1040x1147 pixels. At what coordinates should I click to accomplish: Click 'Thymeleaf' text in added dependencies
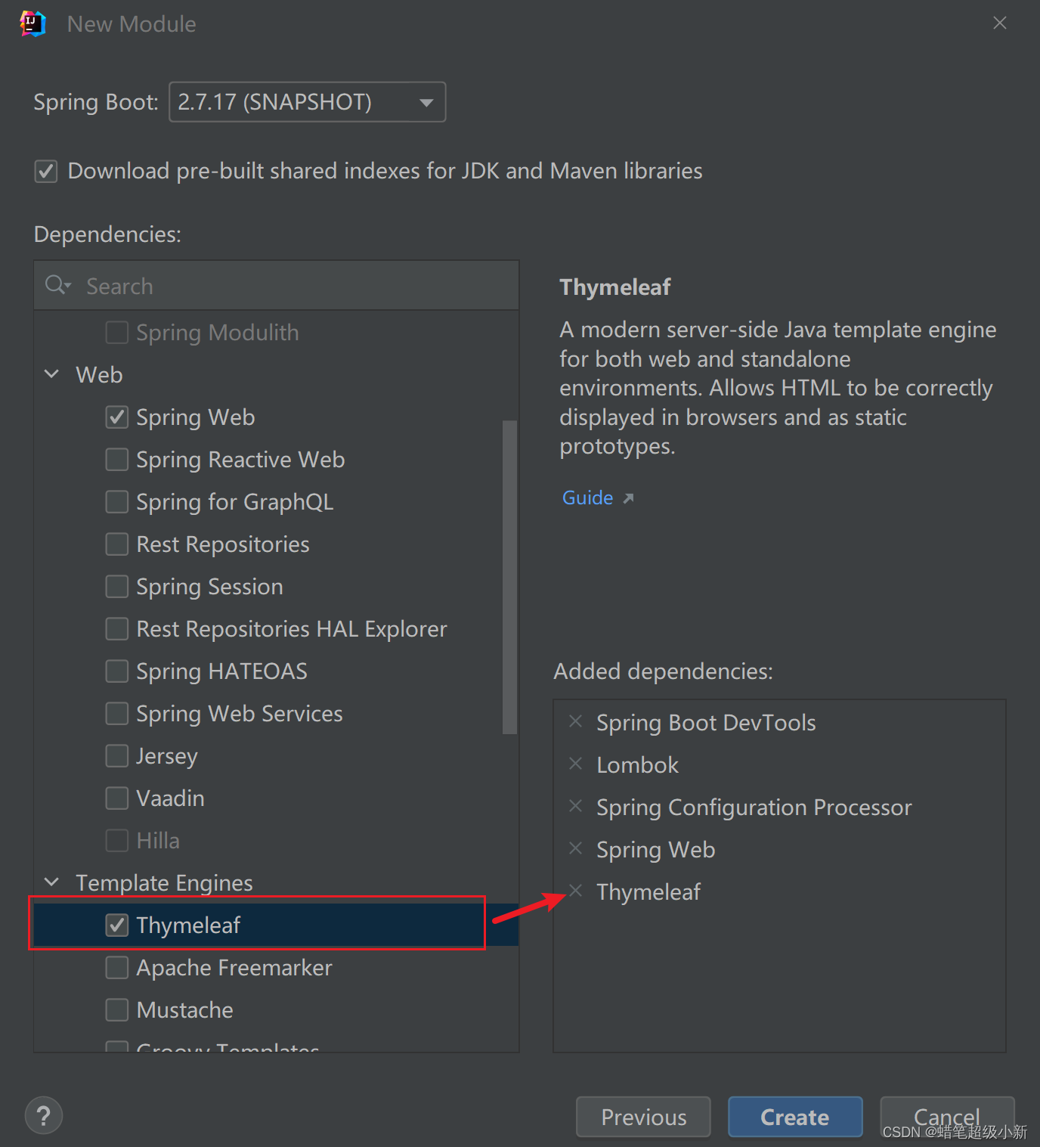[x=648, y=892]
